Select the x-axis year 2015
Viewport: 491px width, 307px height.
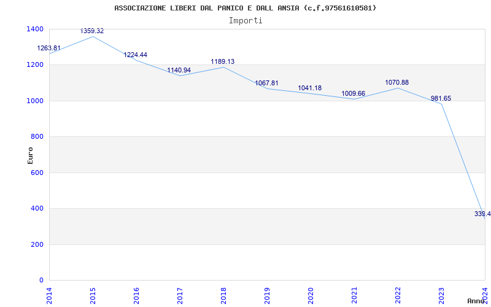pyautogui.click(x=93, y=295)
